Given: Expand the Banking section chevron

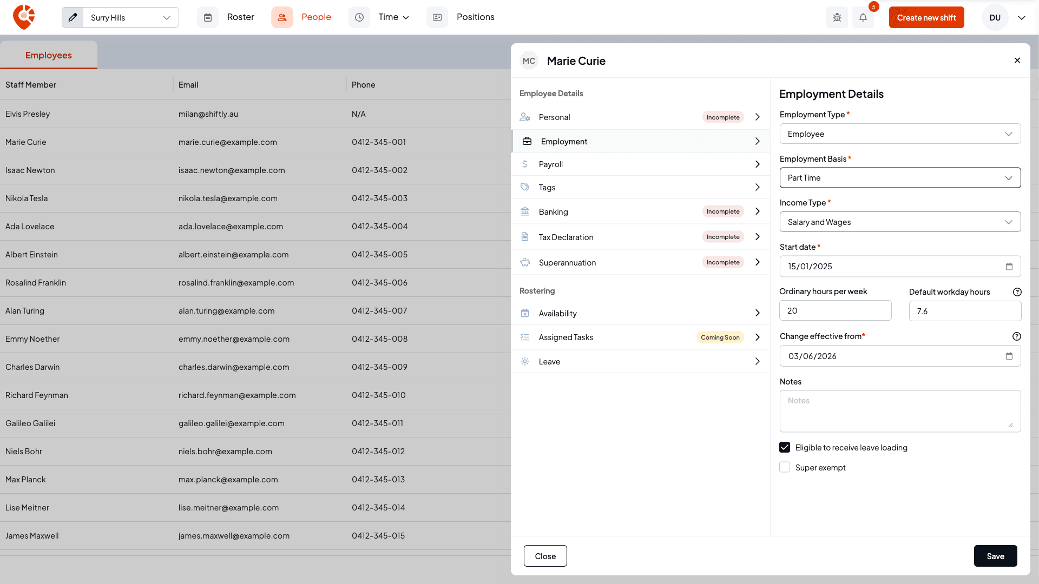Looking at the screenshot, I should pyautogui.click(x=758, y=211).
